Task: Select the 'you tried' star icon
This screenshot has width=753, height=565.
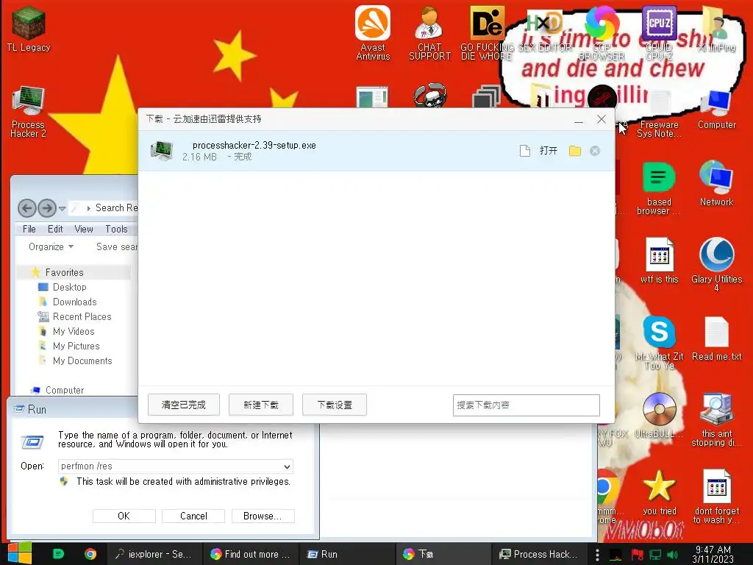Action: [659, 492]
